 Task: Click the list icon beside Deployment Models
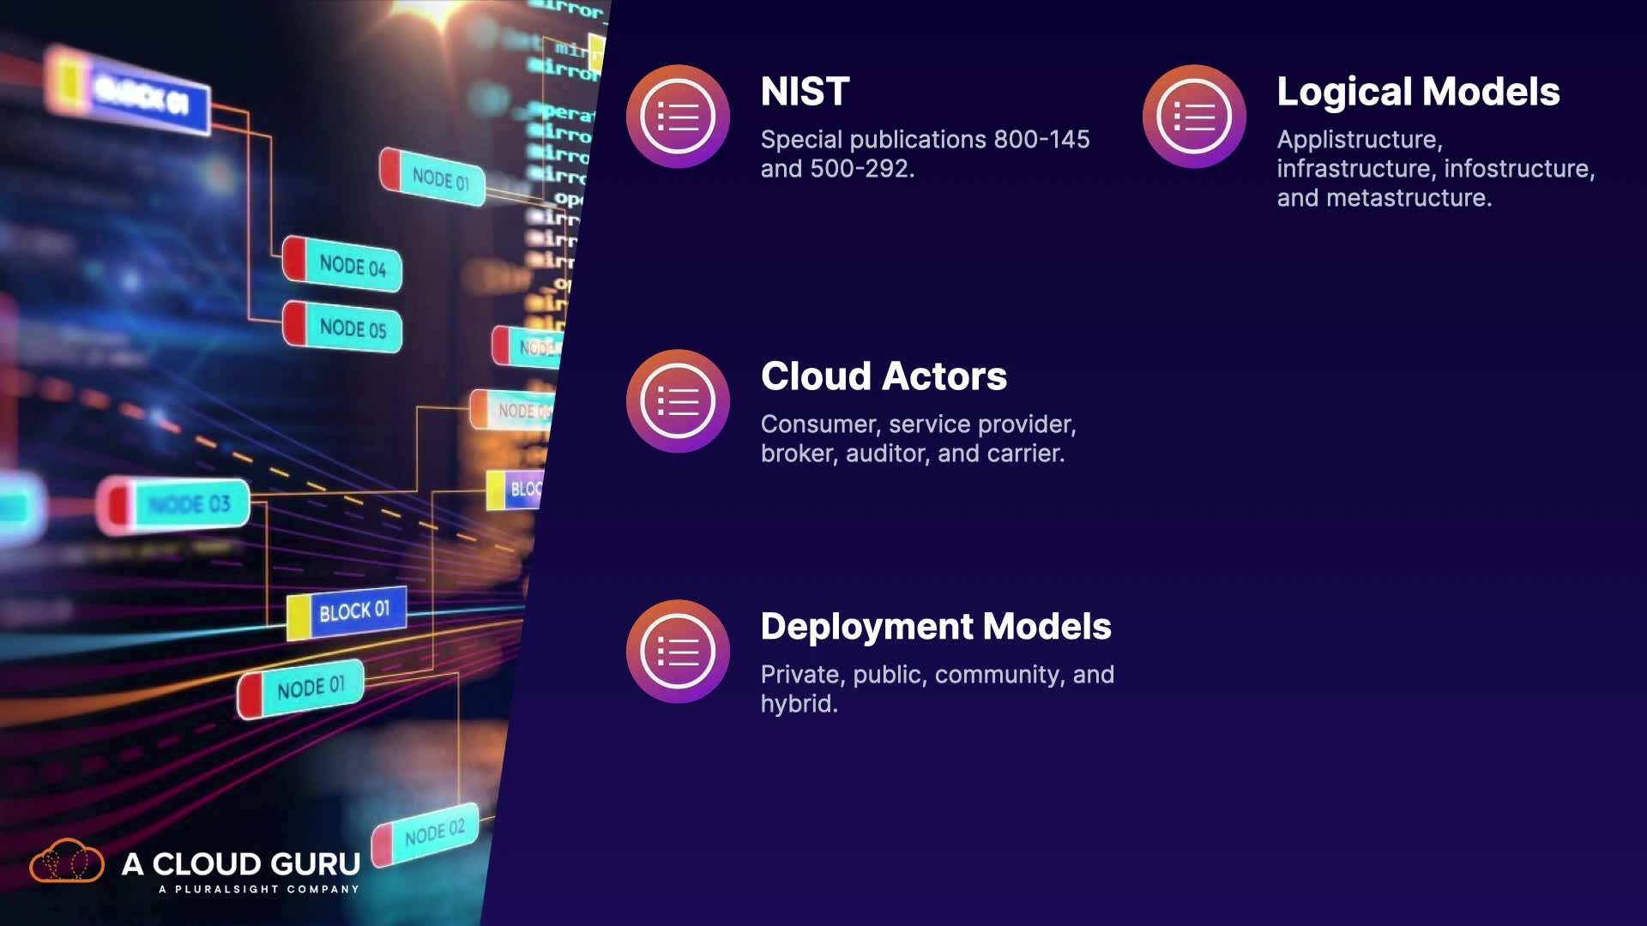(x=678, y=651)
